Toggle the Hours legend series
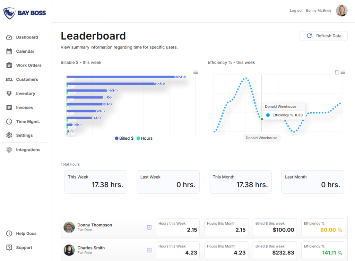This screenshot has width=355, height=261. 145,138
